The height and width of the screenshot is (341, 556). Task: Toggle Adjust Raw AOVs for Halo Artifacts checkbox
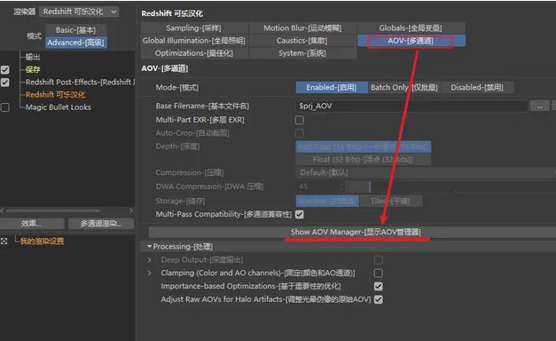point(379,299)
